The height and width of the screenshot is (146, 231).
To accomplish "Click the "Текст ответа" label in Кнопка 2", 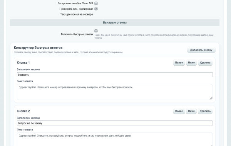I will (25, 130).
